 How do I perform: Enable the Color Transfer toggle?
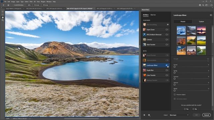coord(167,75)
